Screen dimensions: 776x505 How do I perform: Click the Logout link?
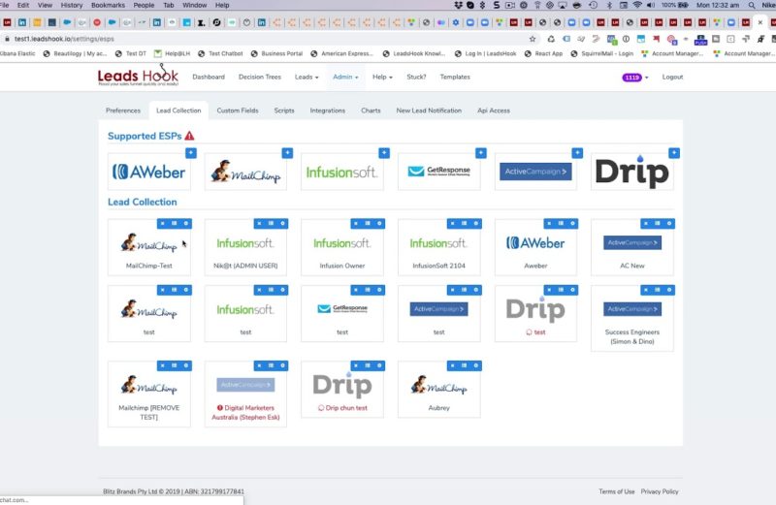point(672,78)
